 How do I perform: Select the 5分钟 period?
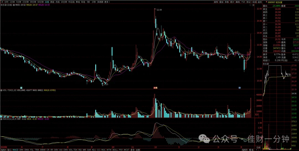pos(19,2)
